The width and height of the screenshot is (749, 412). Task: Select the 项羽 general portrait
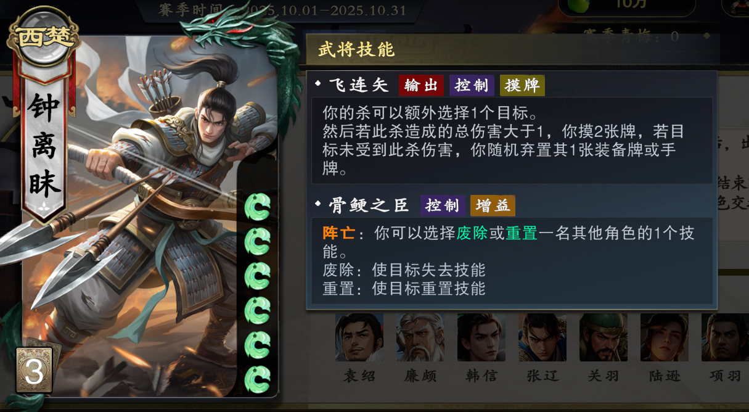[725, 337]
